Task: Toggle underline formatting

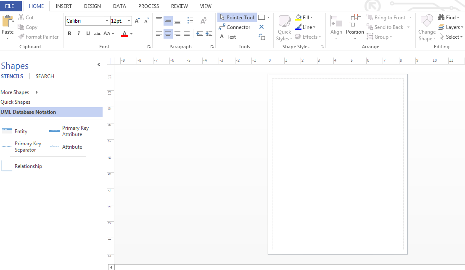Action: tap(88, 33)
